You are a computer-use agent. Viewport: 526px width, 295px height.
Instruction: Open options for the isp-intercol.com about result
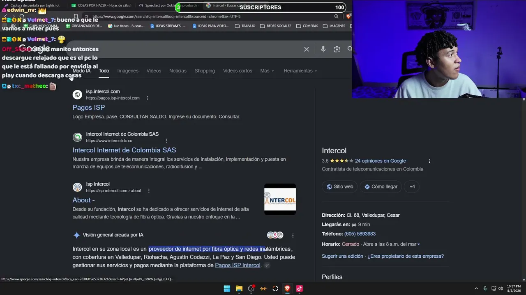(x=149, y=191)
